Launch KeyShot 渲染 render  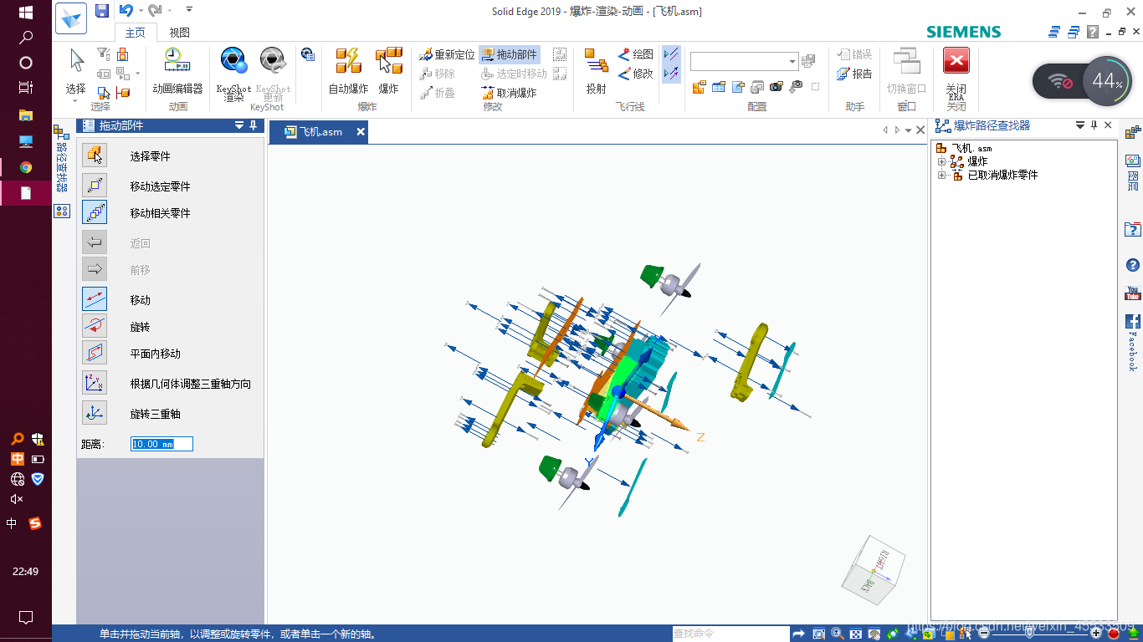(x=233, y=73)
